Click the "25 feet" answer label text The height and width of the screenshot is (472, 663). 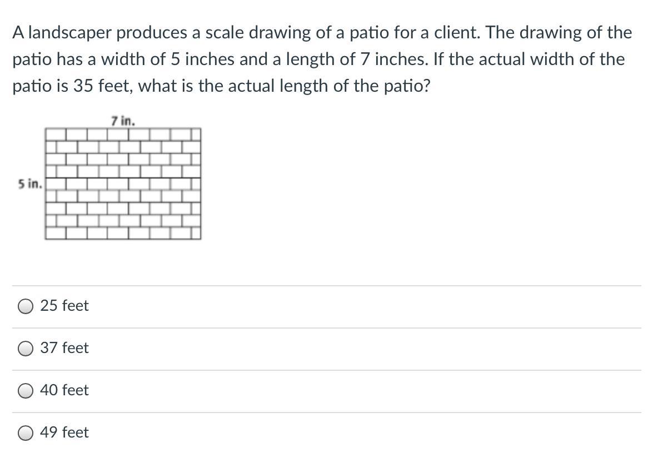[x=64, y=305]
